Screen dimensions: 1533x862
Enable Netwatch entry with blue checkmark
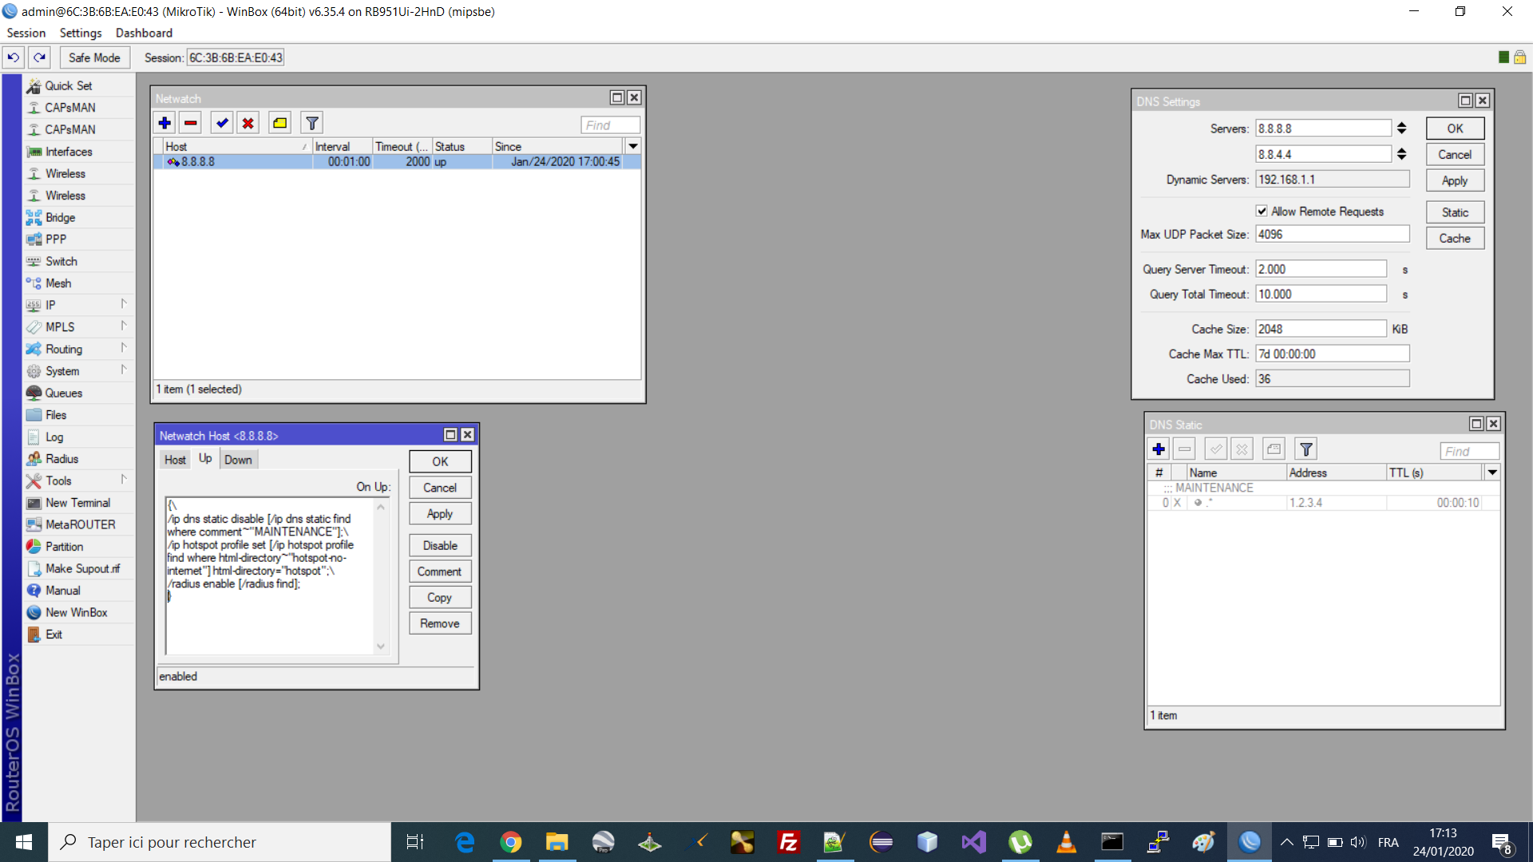coord(222,123)
